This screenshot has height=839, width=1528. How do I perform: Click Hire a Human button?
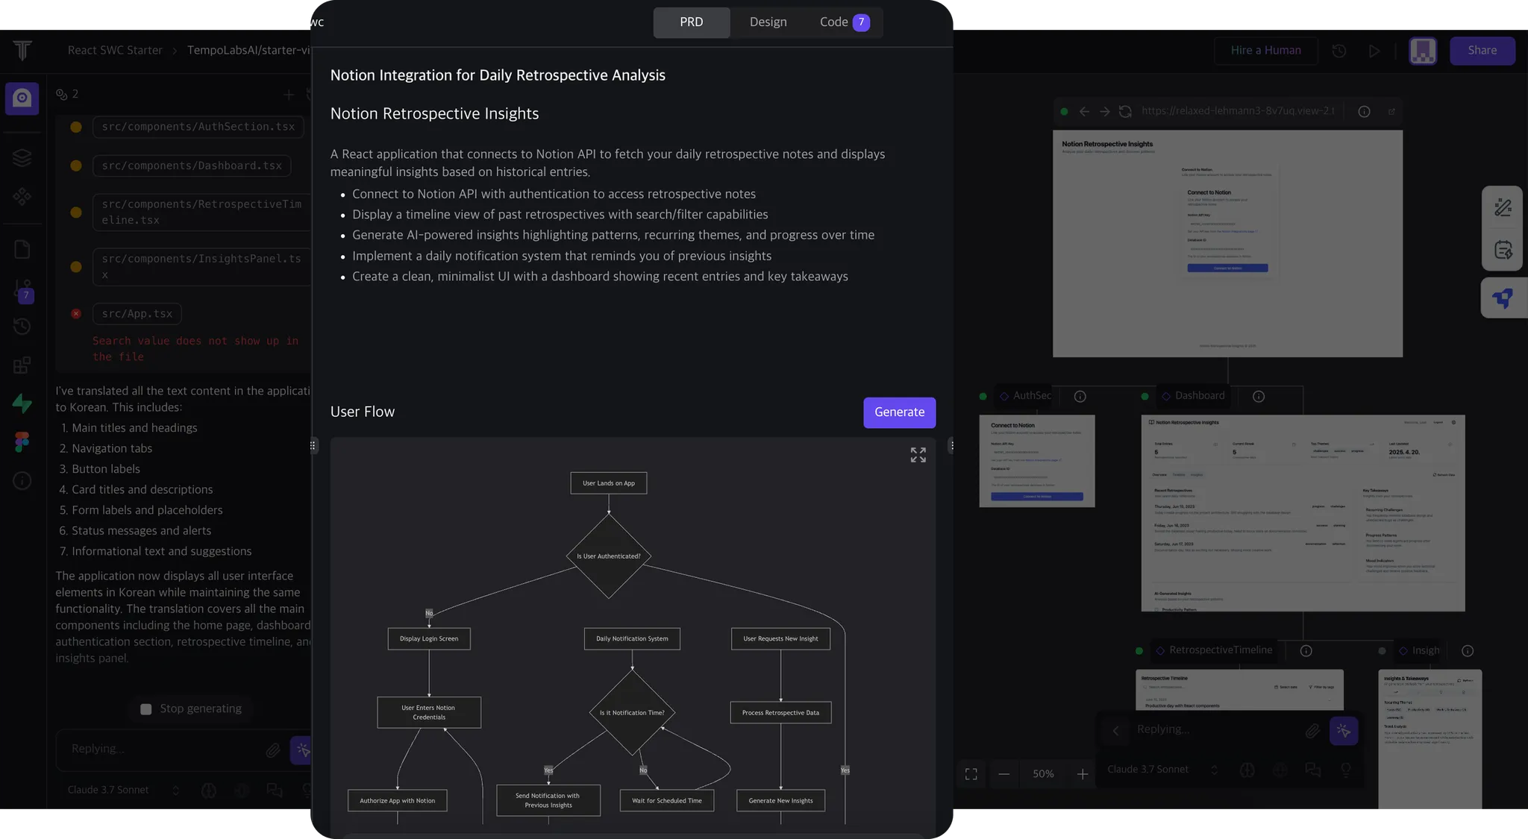1265,51
